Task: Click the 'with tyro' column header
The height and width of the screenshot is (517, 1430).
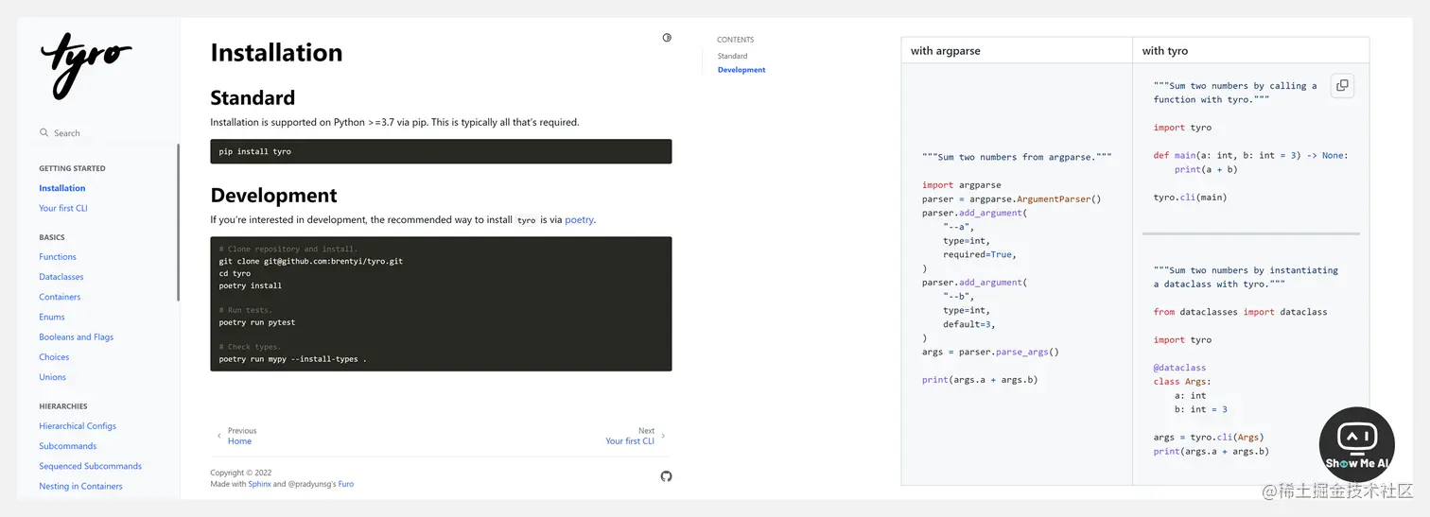Action: pos(1165,51)
